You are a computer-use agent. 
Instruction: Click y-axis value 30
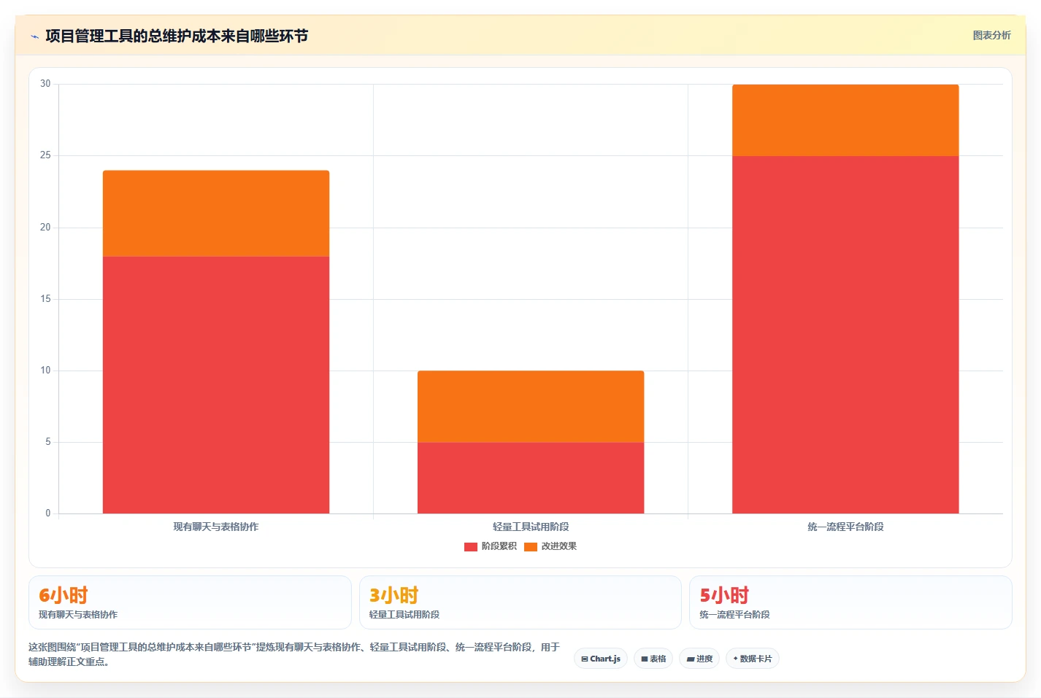[45, 84]
